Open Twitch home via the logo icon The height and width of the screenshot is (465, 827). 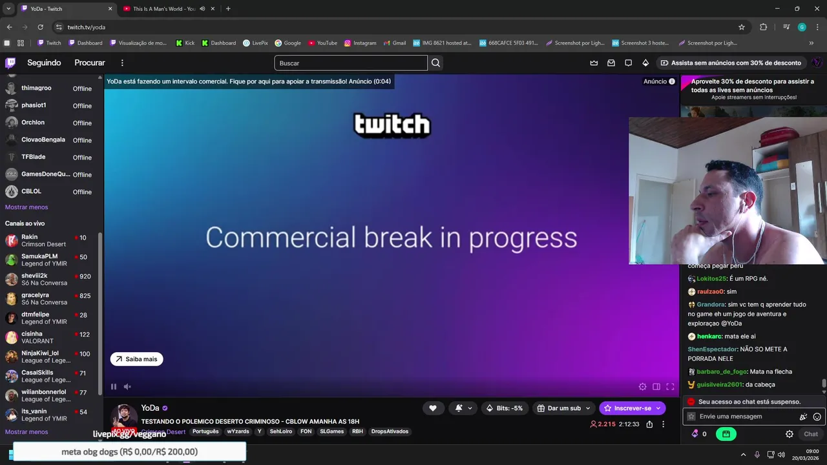click(x=10, y=63)
